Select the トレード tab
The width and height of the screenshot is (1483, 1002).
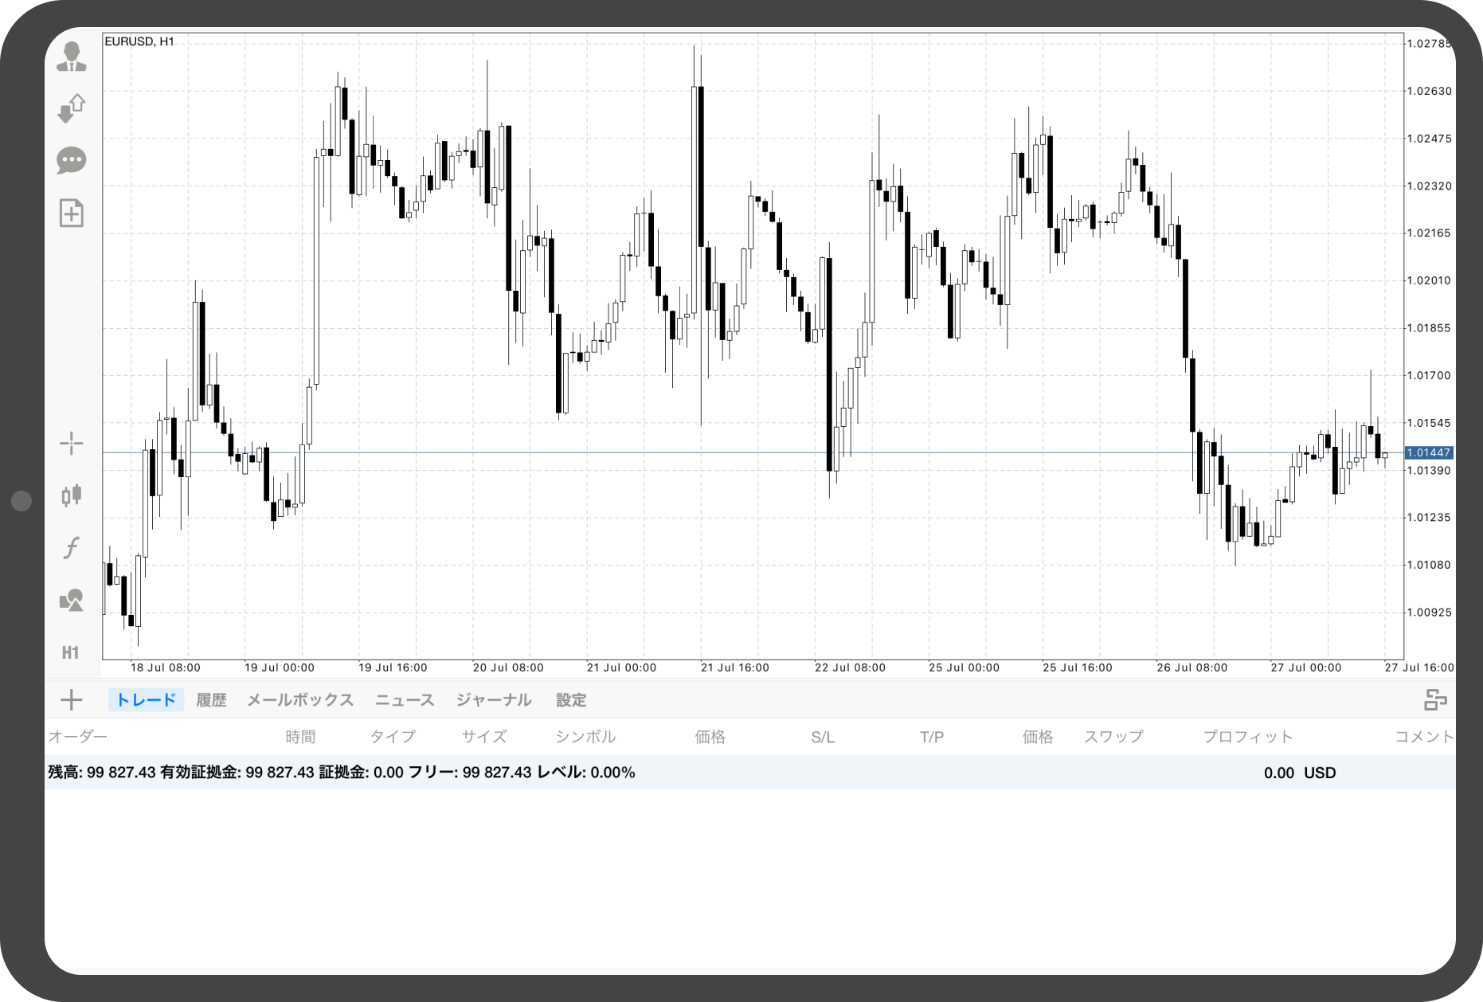point(146,700)
